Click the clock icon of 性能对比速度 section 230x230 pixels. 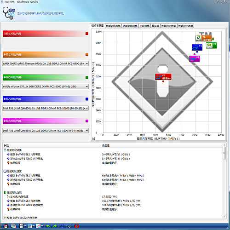click(5, 171)
